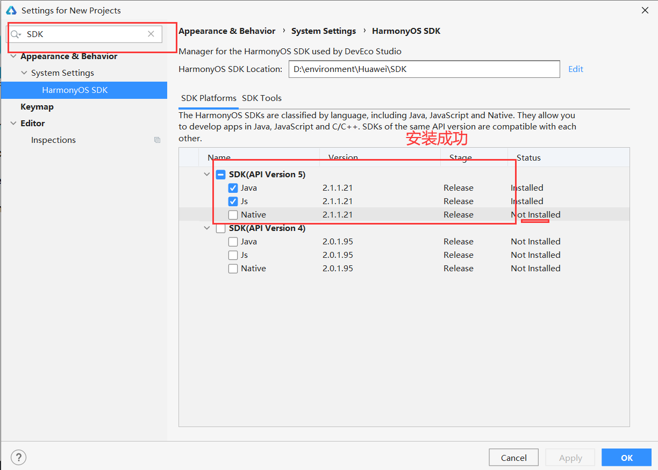The height and width of the screenshot is (470, 658).
Task: Click the Apply button
Action: click(x=570, y=458)
